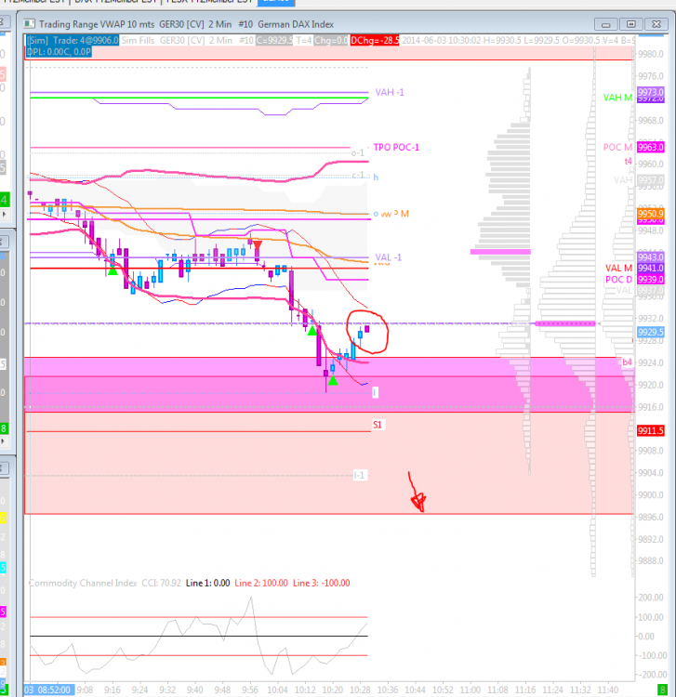Select the TPO POC-1 line label
Viewport: 676px width, 697px height.
(396, 147)
